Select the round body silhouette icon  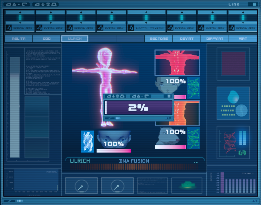(242, 111)
